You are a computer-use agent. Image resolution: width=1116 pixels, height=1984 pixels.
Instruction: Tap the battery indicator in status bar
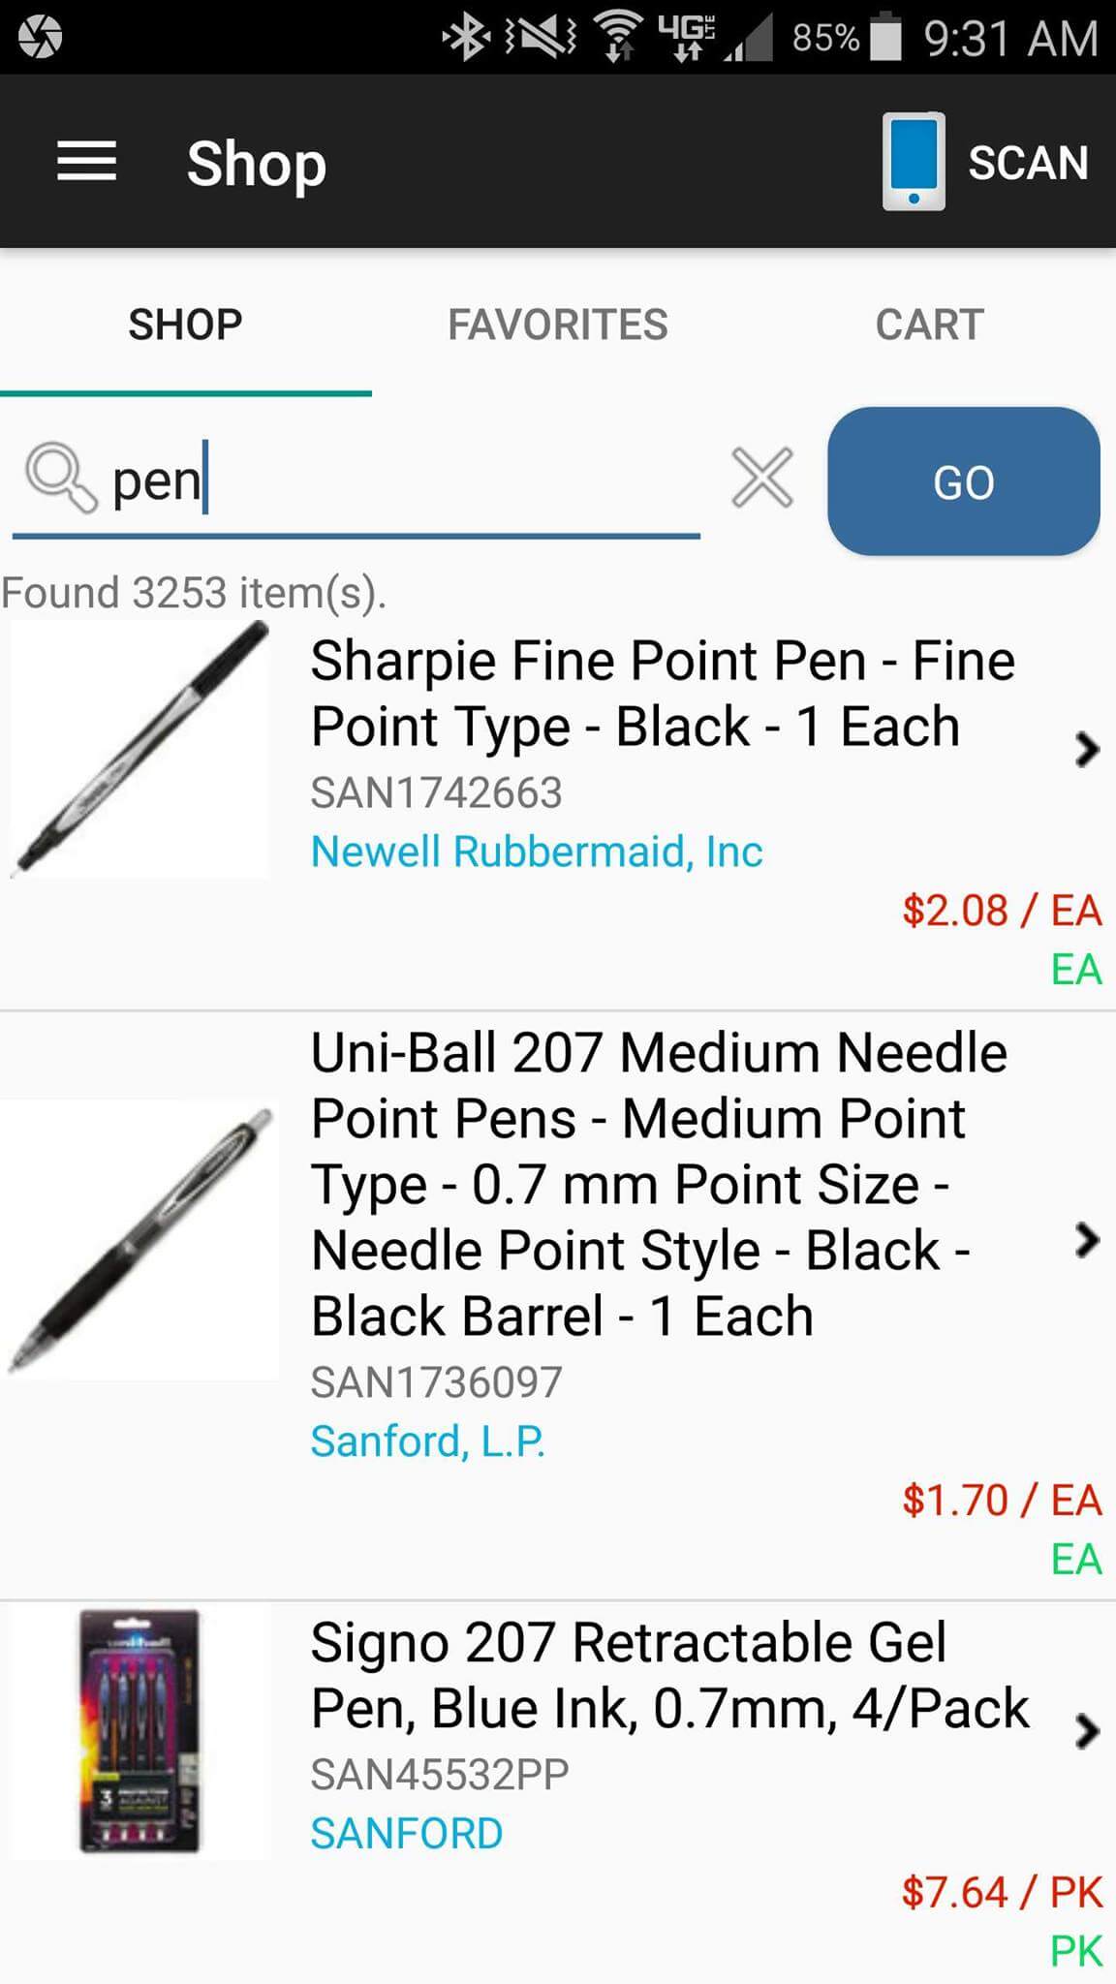coord(885,38)
